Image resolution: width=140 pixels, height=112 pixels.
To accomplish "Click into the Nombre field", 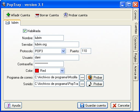I will (49, 38).
